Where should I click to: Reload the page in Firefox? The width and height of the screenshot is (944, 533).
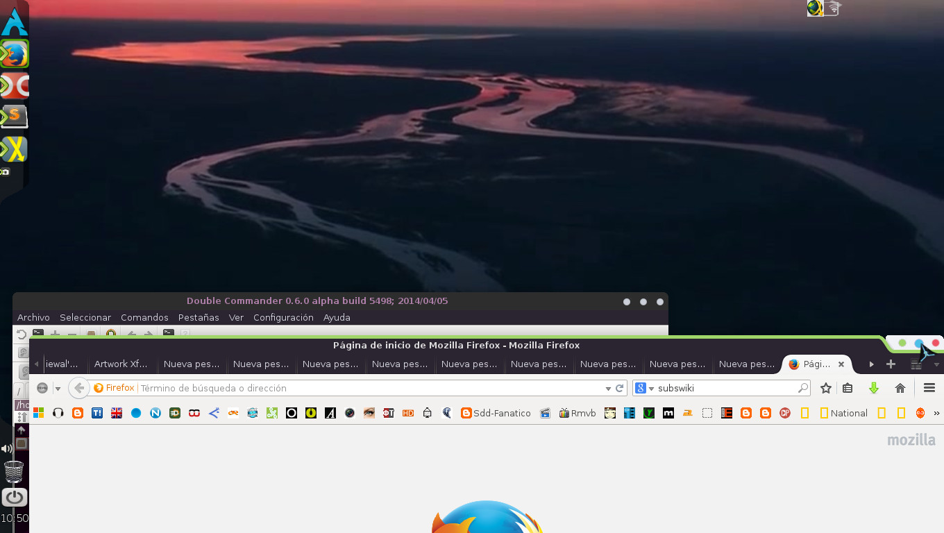pos(619,388)
